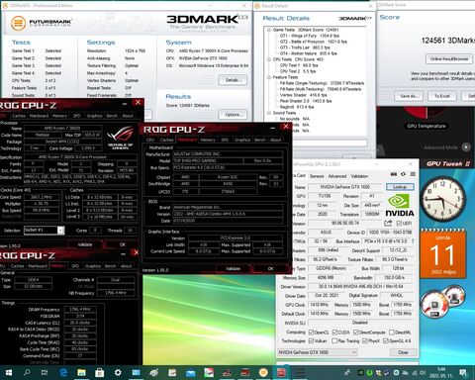Open the Windows Start menu
The height and width of the screenshot is (380, 475).
click(9, 373)
